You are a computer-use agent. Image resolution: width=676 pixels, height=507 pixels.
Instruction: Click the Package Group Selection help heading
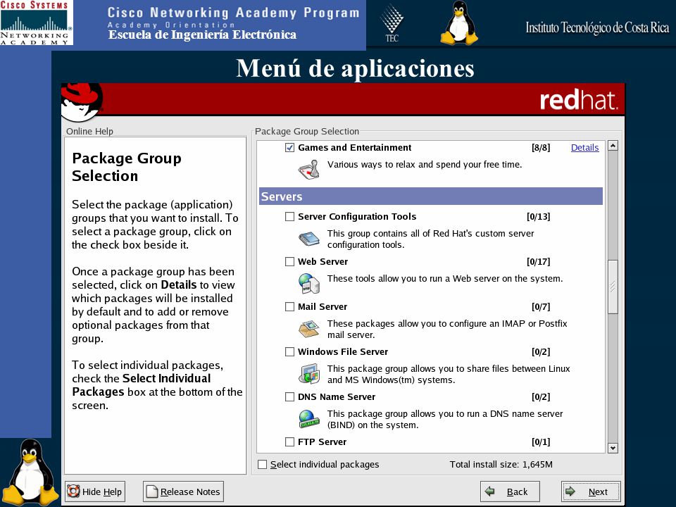127,167
